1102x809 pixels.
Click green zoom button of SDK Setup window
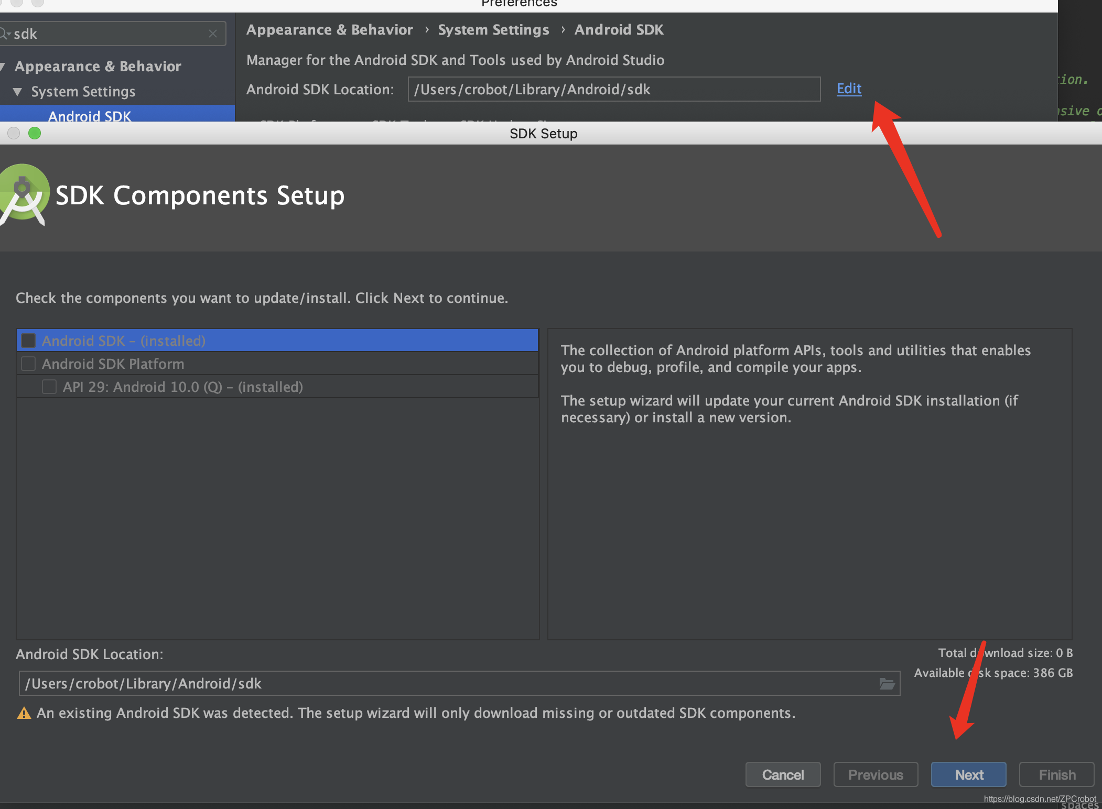(35, 133)
